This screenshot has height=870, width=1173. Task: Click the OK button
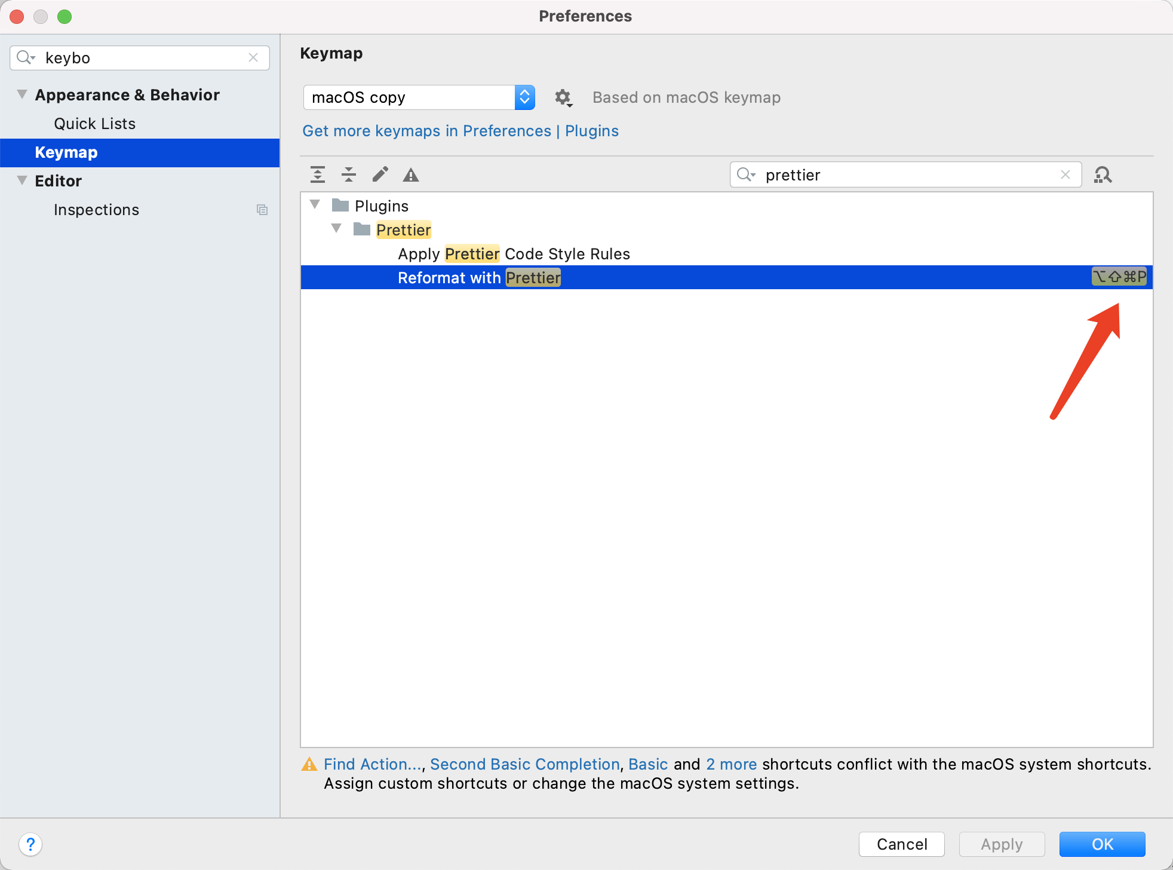1102,844
